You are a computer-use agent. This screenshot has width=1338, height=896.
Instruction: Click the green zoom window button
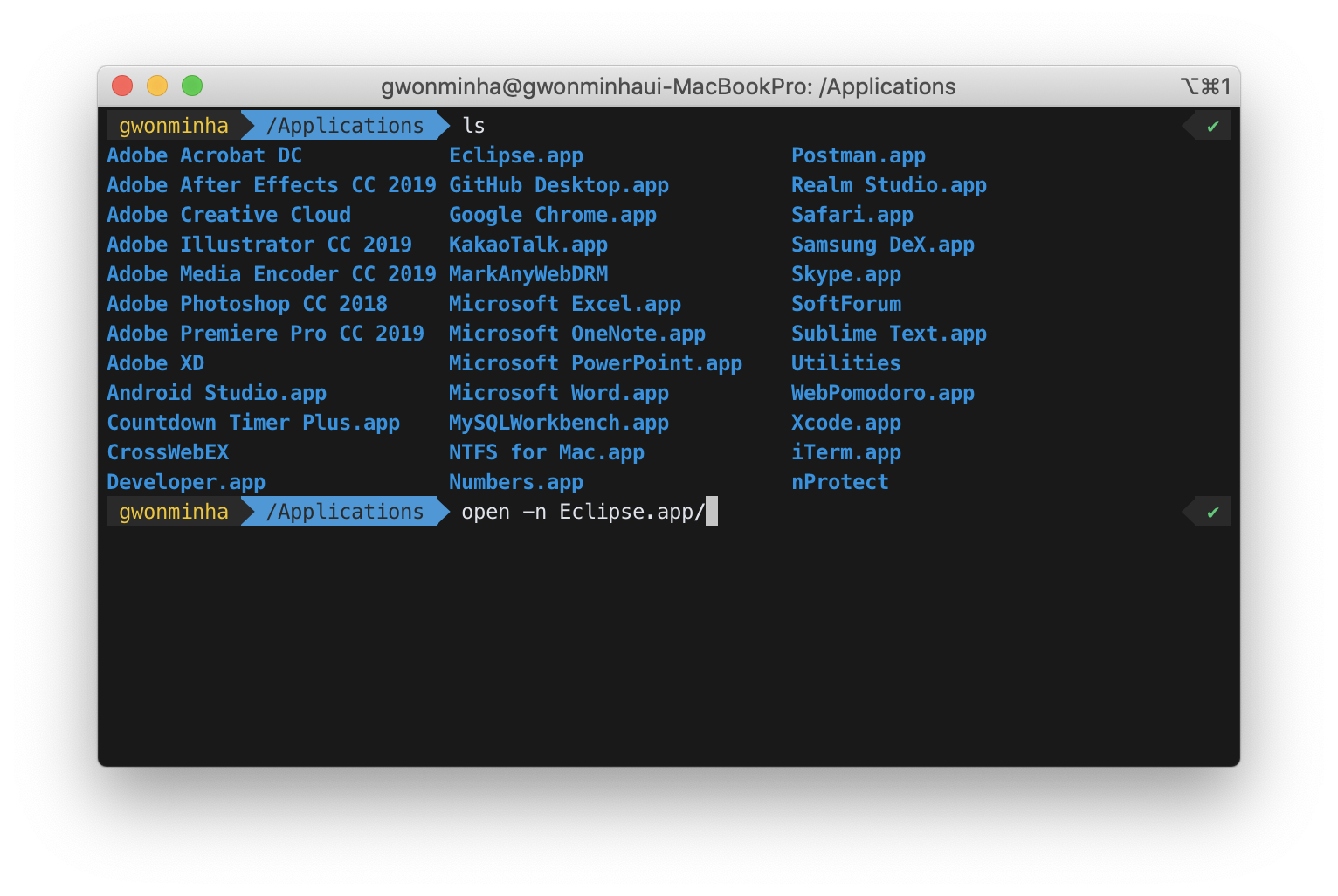pyautogui.click(x=192, y=86)
